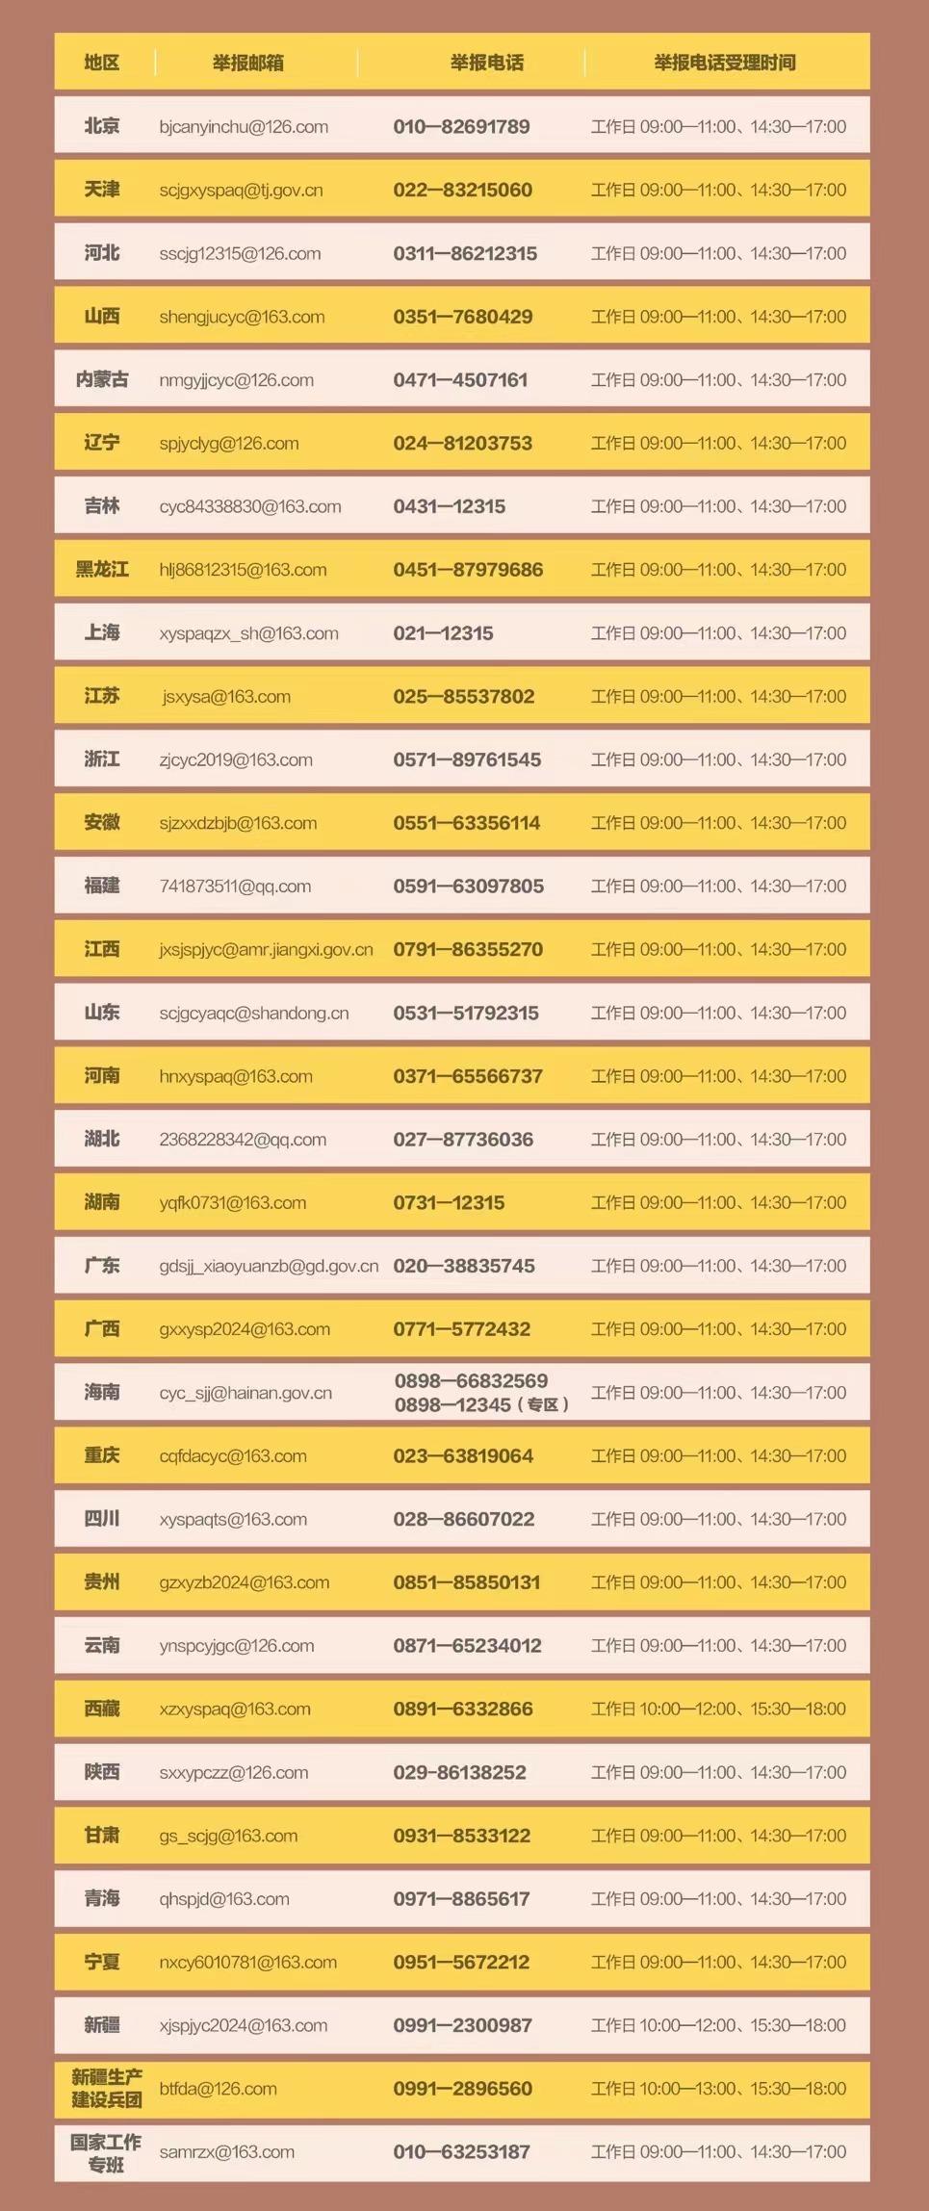Viewport: 929px width, 2211px height.
Task: Click the 国家工作专班 phone number 010—63253187
Action: 461,2152
